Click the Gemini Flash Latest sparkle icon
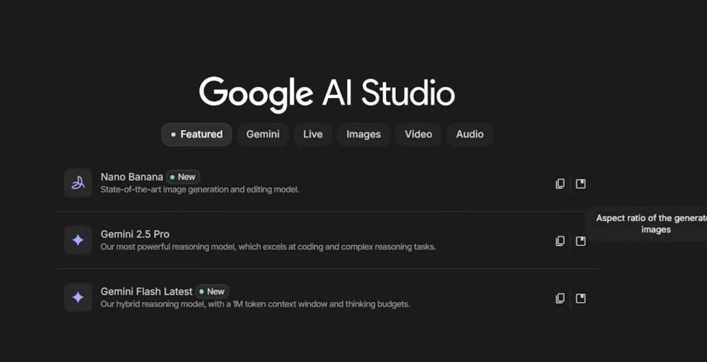 point(78,297)
